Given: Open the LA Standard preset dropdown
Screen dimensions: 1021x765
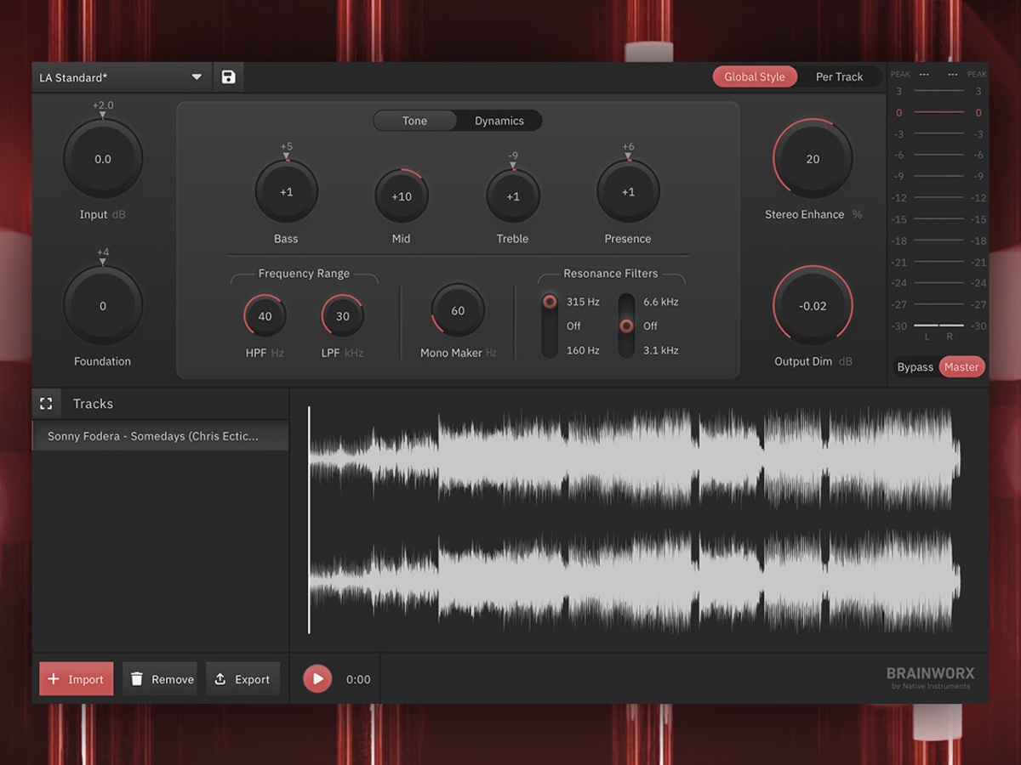Looking at the screenshot, I should 196,76.
